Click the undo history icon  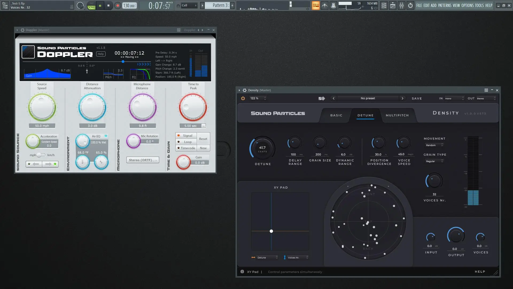pyautogui.click(x=410, y=5)
